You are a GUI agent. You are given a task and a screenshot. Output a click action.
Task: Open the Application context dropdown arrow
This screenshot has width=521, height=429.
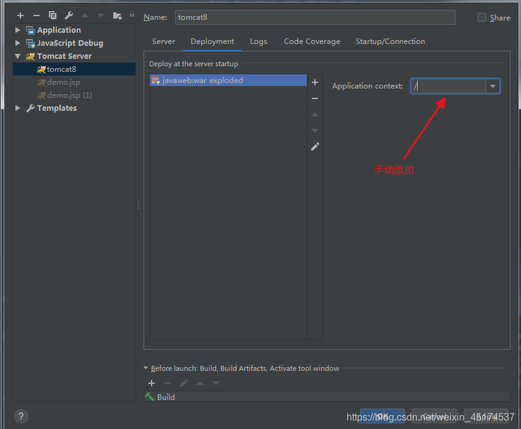[x=493, y=87]
